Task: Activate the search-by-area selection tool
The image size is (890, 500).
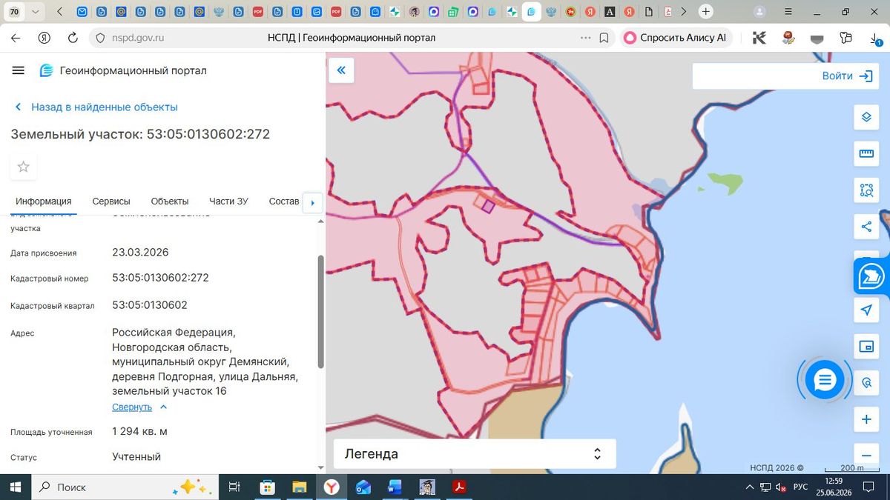Action: coord(866,190)
